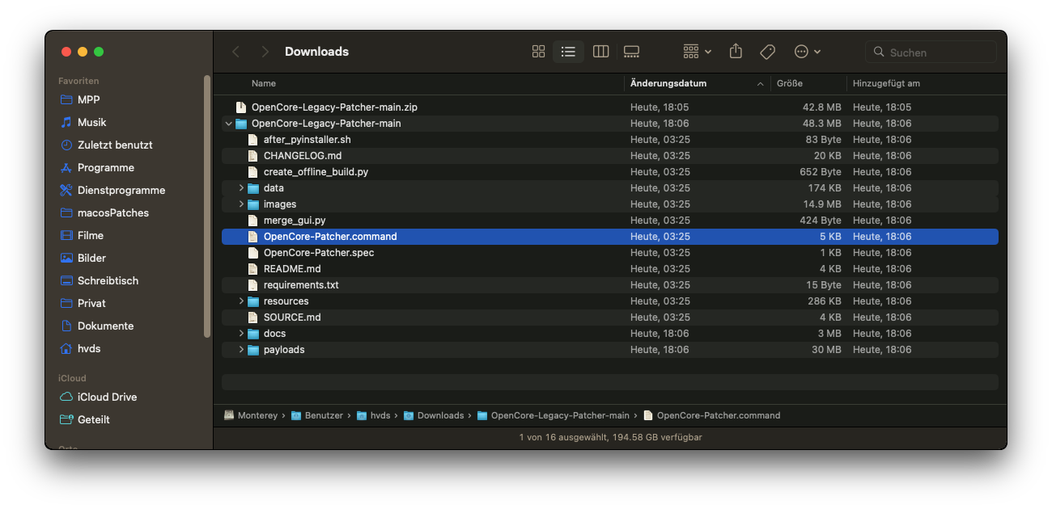Go to hvds in path bar
The image size is (1052, 509).
click(374, 415)
